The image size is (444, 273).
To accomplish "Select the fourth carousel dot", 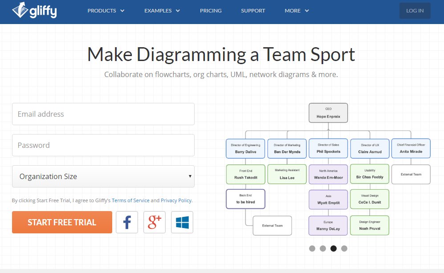I will tap(344, 249).
